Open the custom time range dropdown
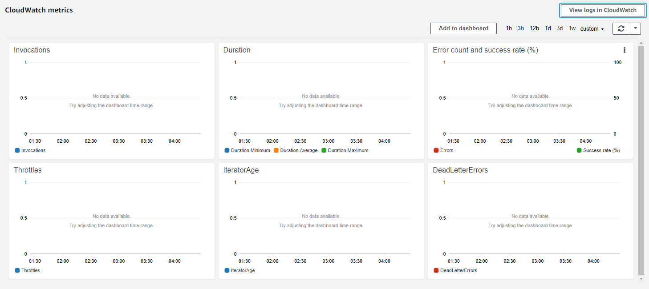The height and width of the screenshot is (289, 649). pyautogui.click(x=592, y=28)
